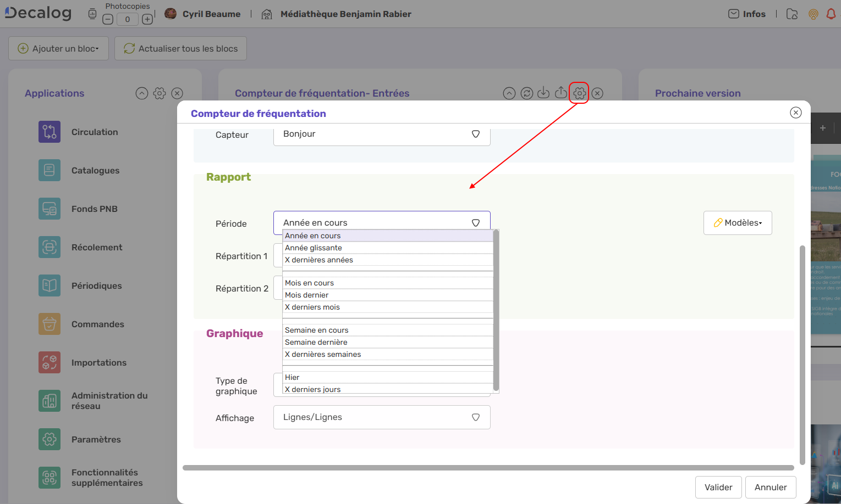Click Actualiser tous les blocs button

point(180,48)
